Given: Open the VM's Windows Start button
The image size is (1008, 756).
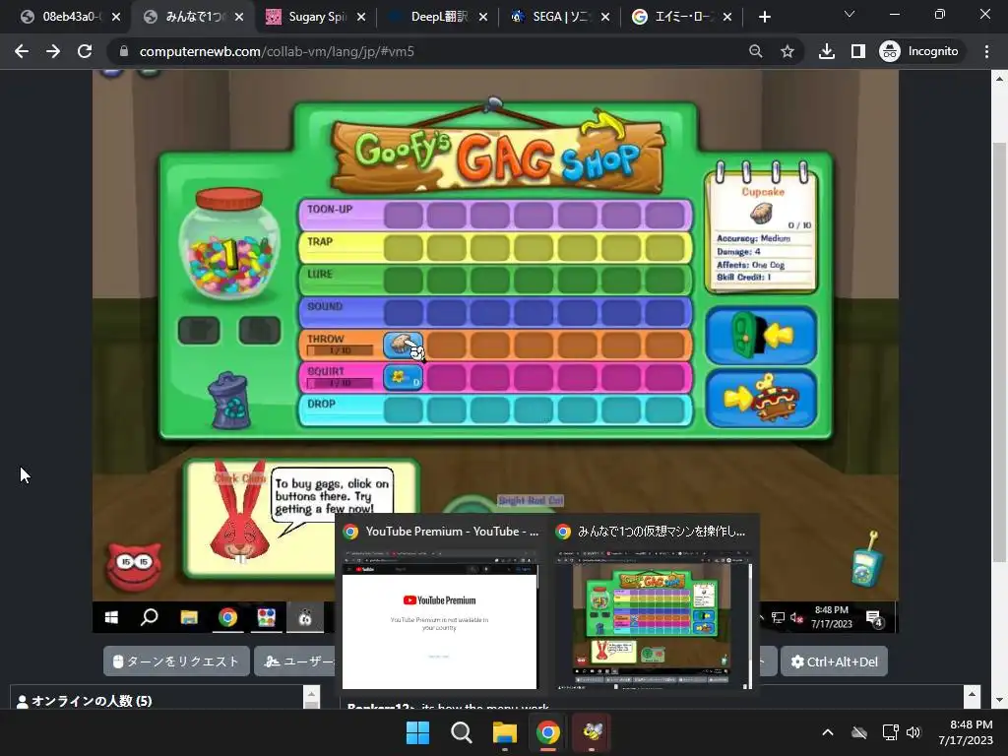Looking at the screenshot, I should click(111, 618).
